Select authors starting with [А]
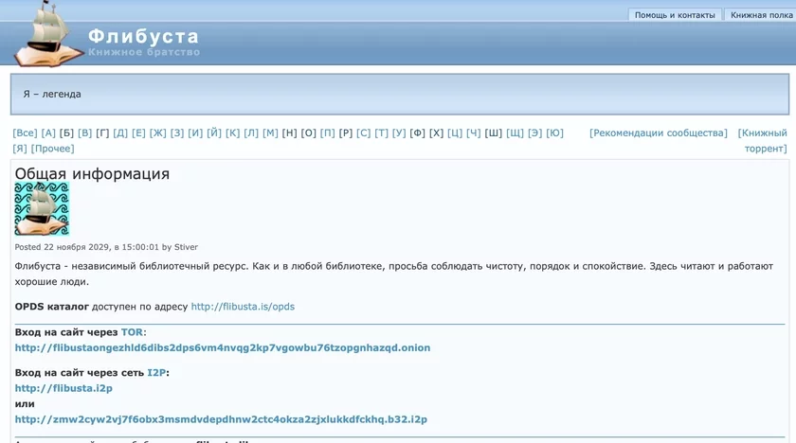Image resolution: width=796 pixels, height=443 pixels. tap(49, 133)
